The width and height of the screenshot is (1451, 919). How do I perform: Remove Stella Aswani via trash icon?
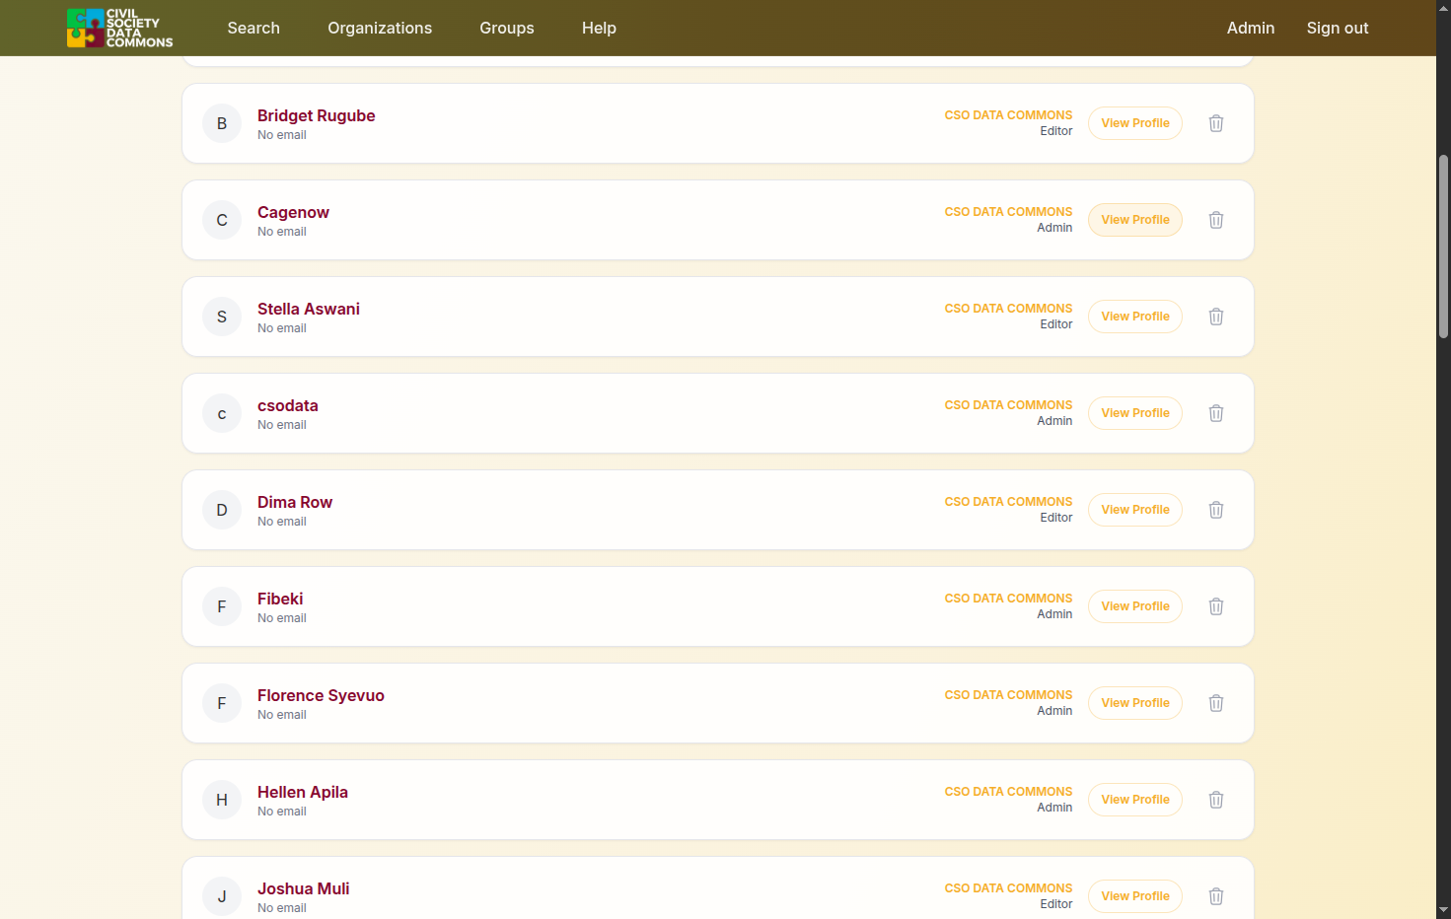(1216, 317)
